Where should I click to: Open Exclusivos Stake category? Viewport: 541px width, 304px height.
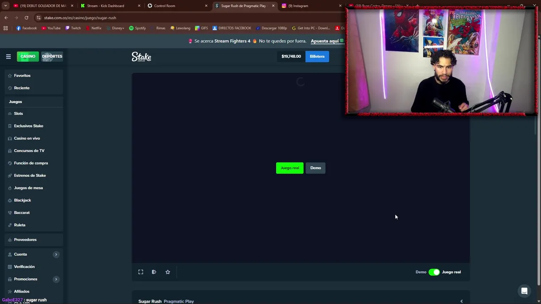coord(34,126)
